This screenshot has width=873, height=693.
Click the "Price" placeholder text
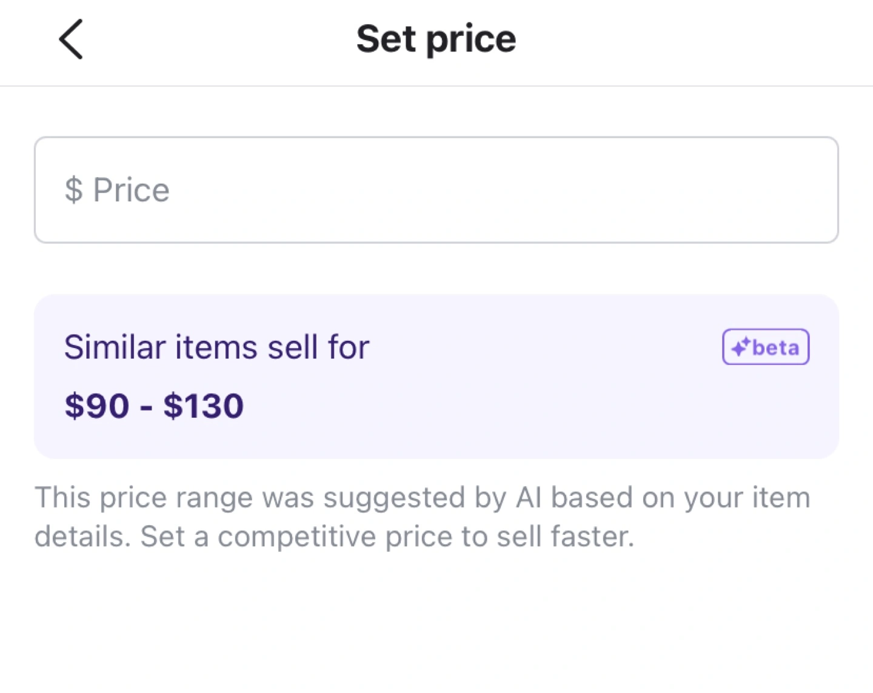(131, 190)
